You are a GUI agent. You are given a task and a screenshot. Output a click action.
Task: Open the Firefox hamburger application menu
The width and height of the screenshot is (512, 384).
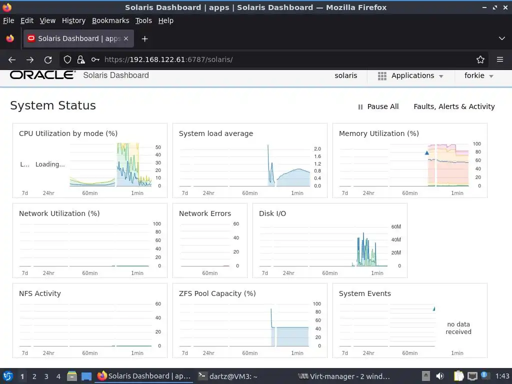[500, 60]
